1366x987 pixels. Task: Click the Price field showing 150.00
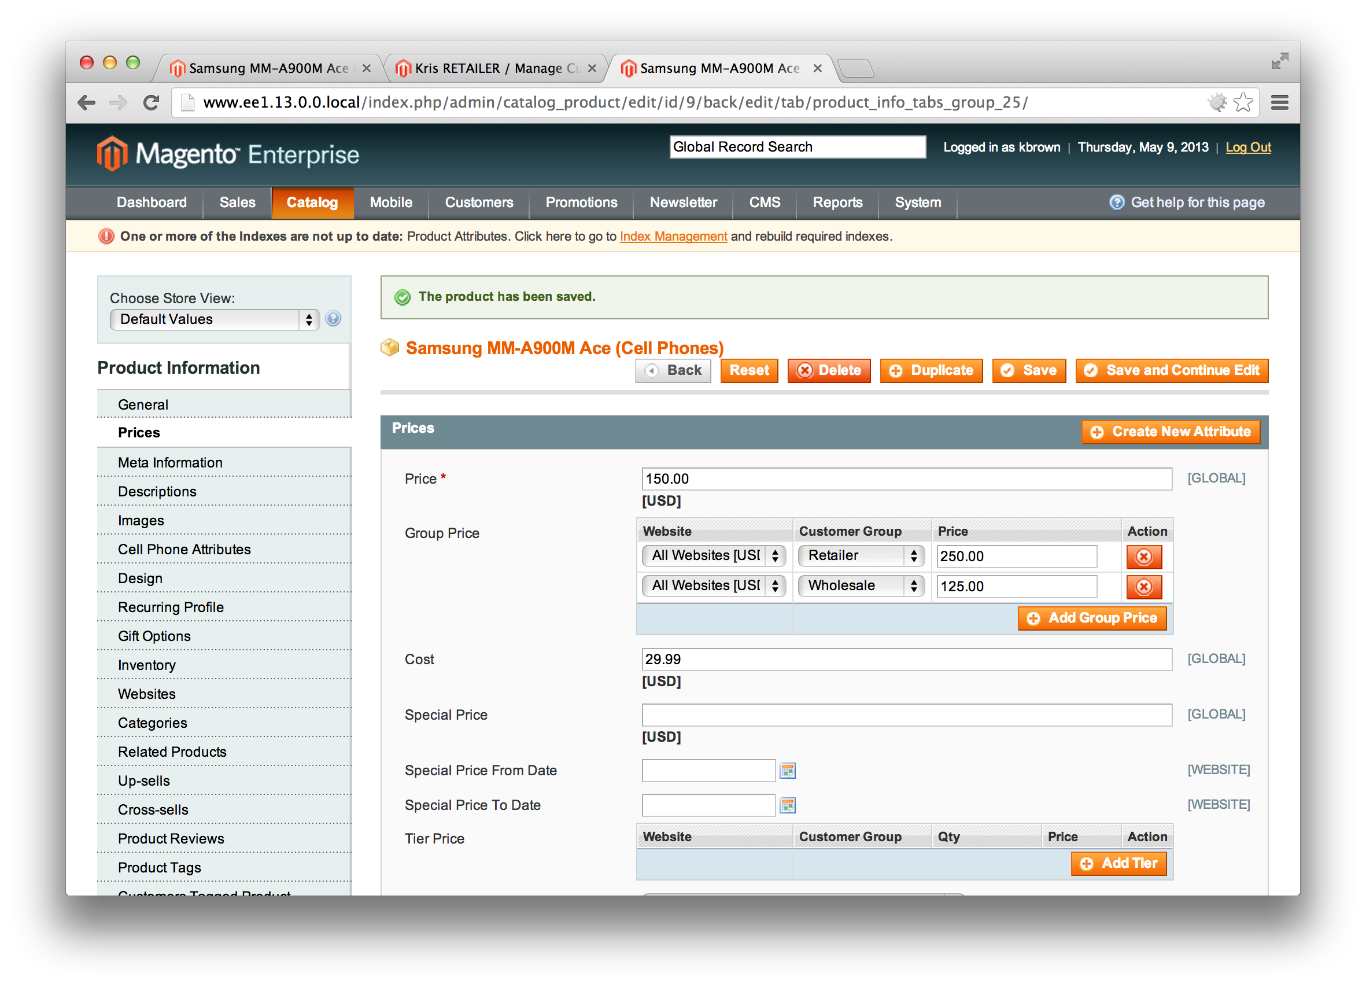(906, 479)
